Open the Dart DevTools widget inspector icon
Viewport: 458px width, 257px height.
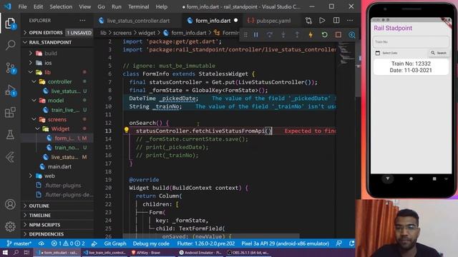pyautogui.click(x=351, y=35)
